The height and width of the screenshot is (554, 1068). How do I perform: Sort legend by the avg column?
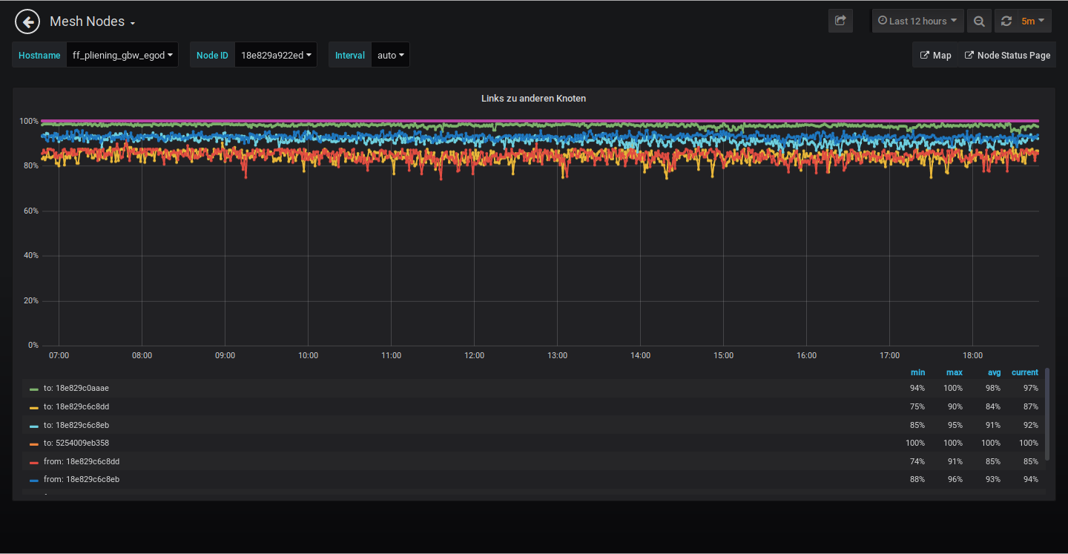pos(993,372)
